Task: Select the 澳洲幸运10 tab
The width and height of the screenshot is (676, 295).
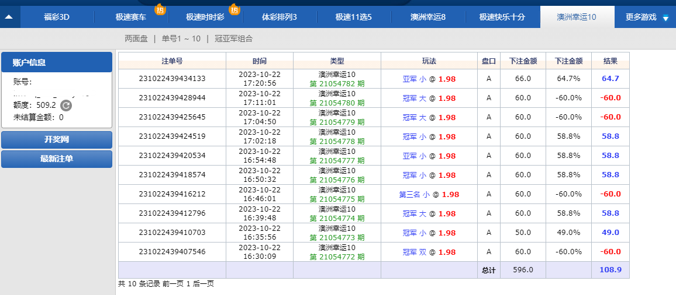Action: pos(577,17)
